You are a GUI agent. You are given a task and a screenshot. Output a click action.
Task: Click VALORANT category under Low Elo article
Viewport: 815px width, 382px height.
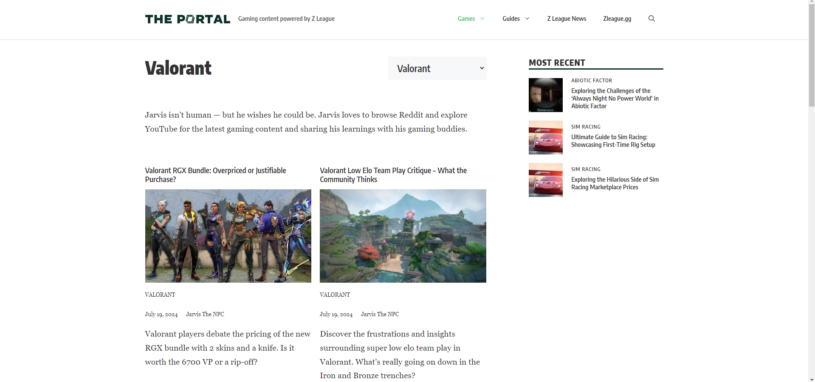pos(335,295)
